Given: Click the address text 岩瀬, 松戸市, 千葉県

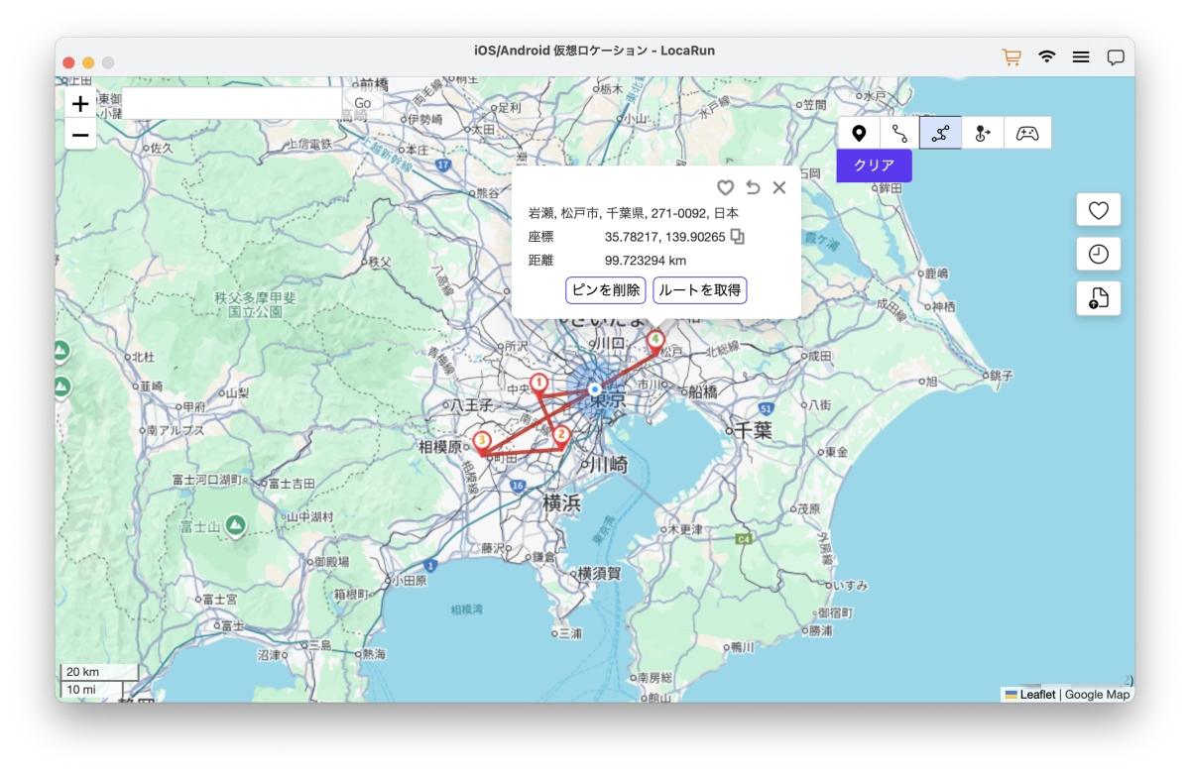Looking at the screenshot, I should (x=634, y=213).
